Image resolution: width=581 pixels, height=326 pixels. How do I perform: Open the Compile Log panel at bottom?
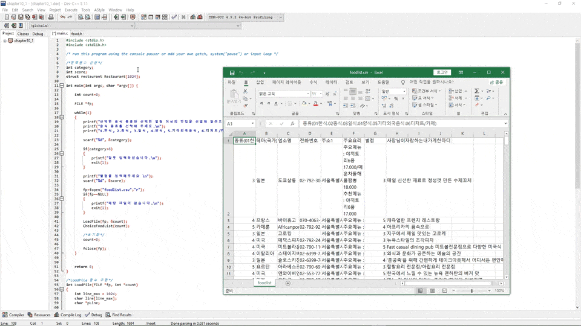click(x=67, y=315)
